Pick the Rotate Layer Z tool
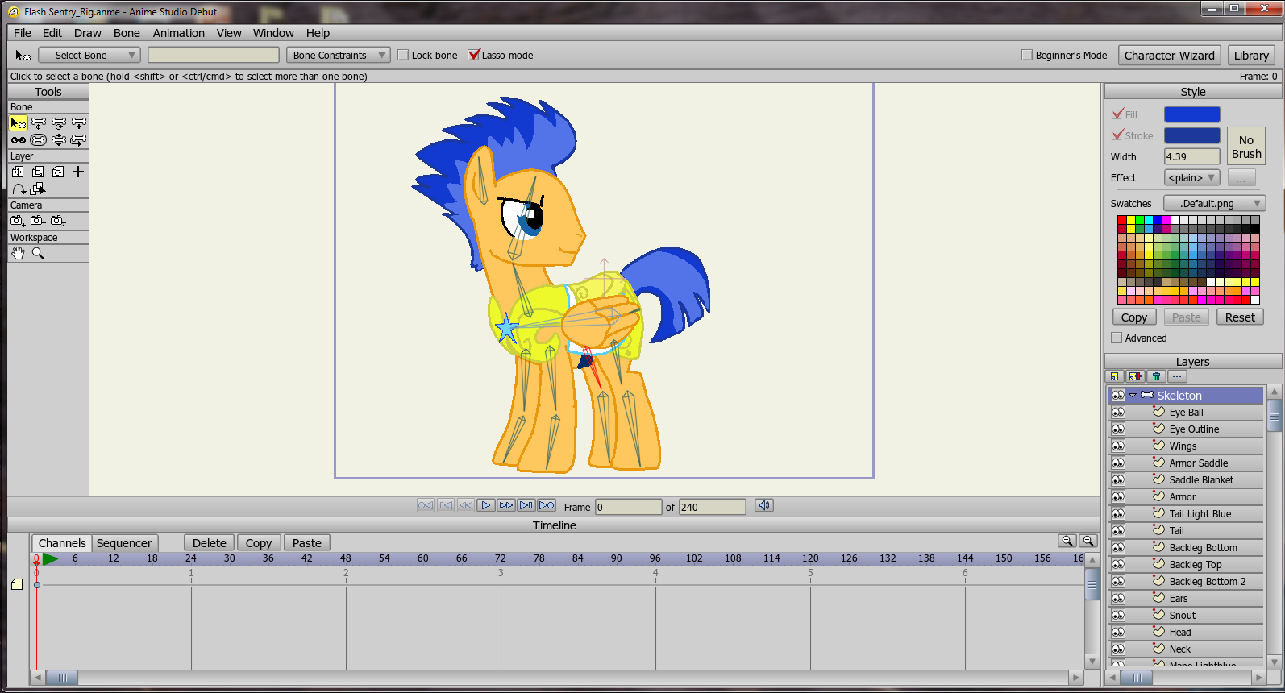Viewport: 1285px width, 693px height. point(58,172)
